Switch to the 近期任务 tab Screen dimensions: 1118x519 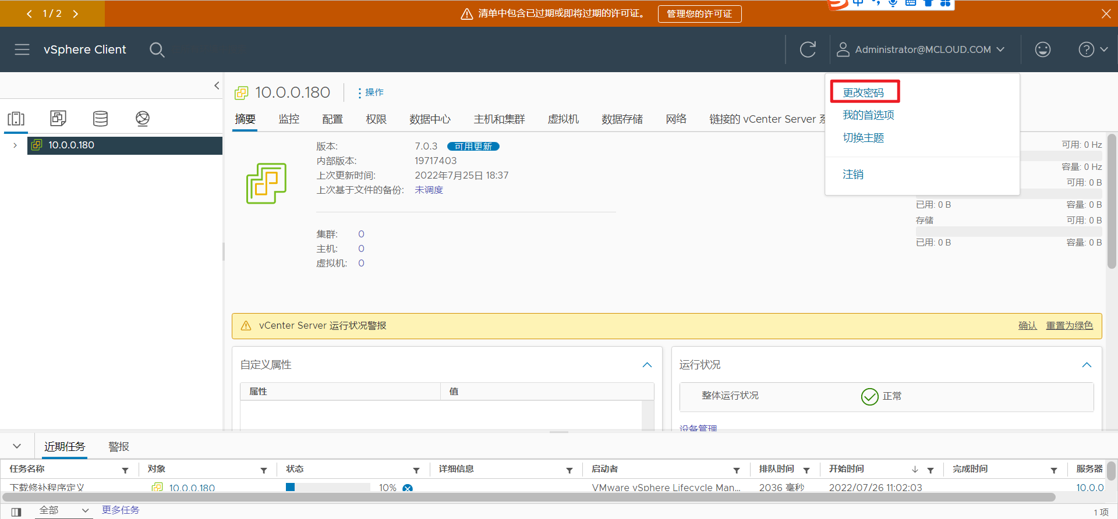(65, 446)
